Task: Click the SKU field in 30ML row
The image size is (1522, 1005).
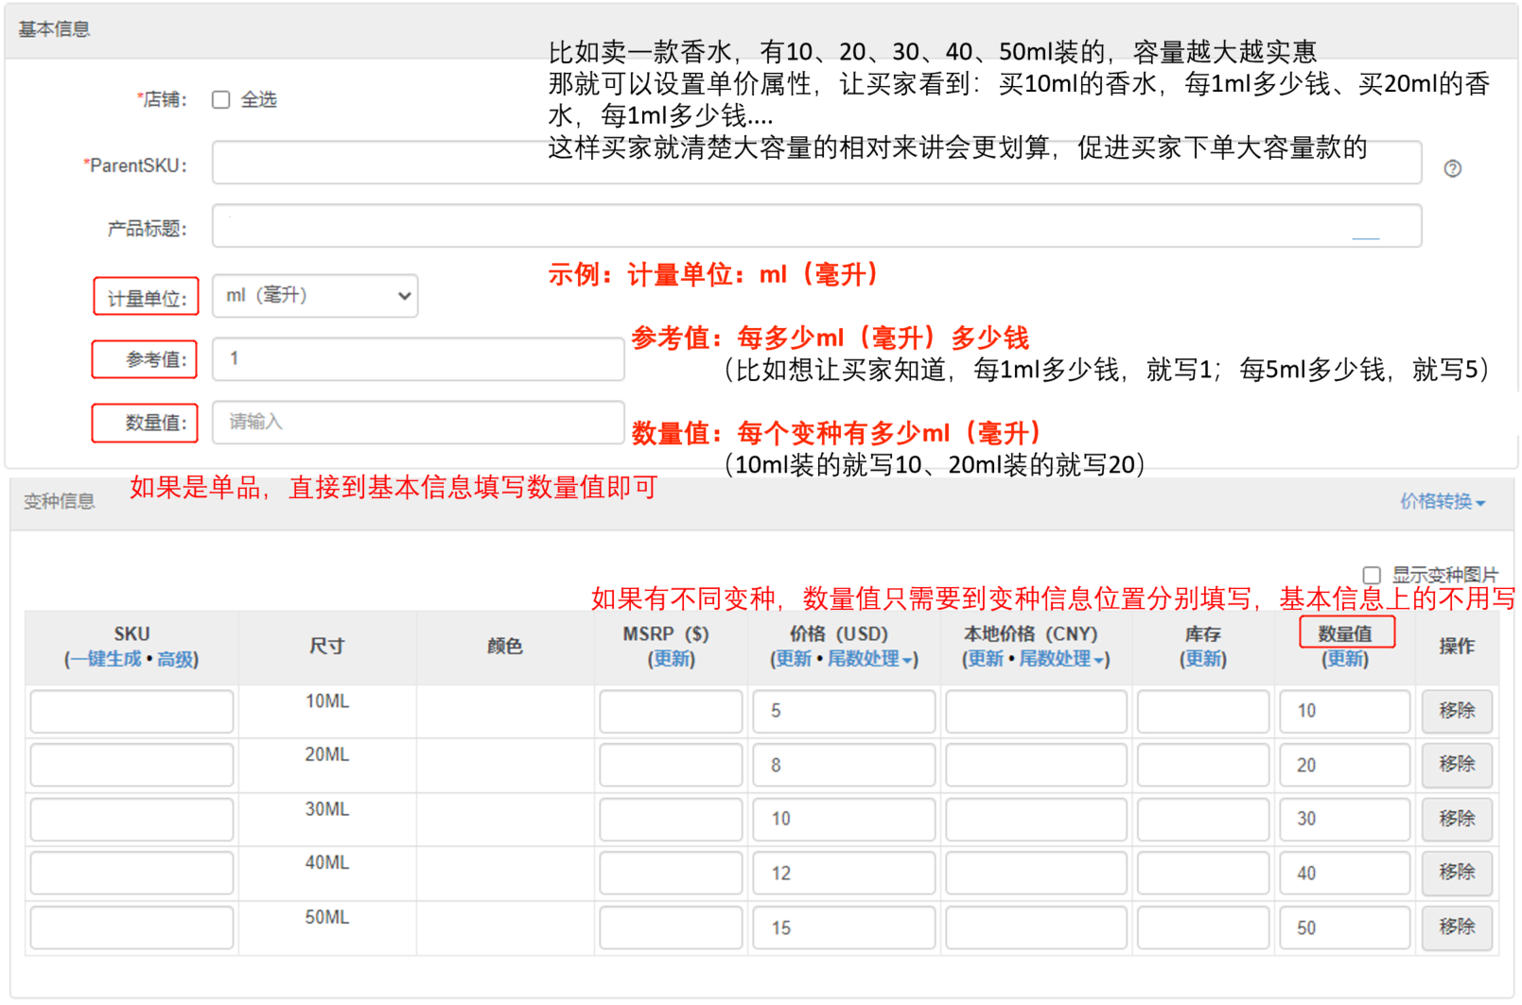Action: click(131, 819)
